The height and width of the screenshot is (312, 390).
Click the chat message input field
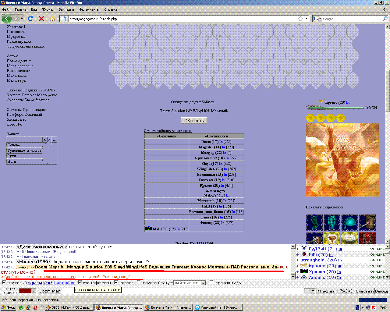(x=183, y=291)
